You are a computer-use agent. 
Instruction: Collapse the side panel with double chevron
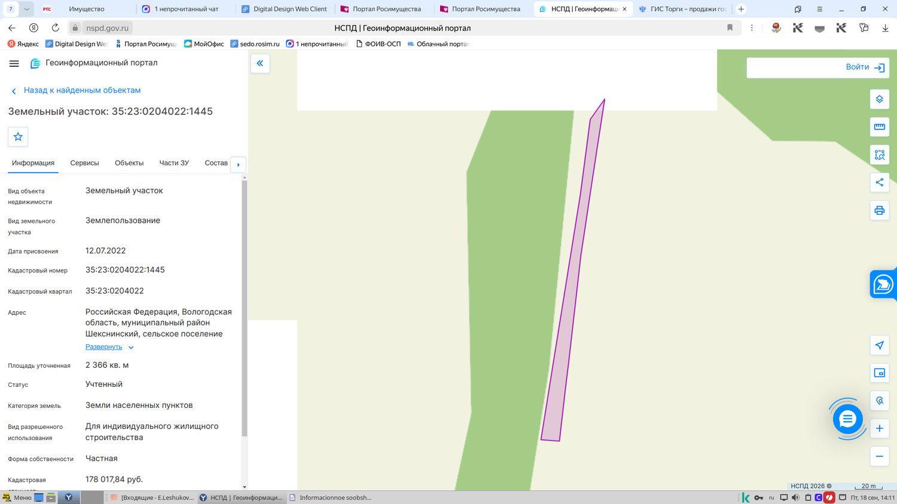(260, 63)
